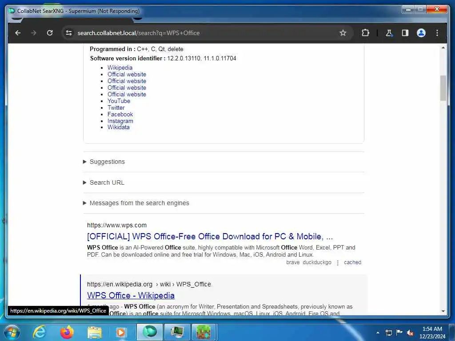Open the Minecraft grass block taskbar icon
This screenshot has height=341, width=455.
click(x=204, y=332)
